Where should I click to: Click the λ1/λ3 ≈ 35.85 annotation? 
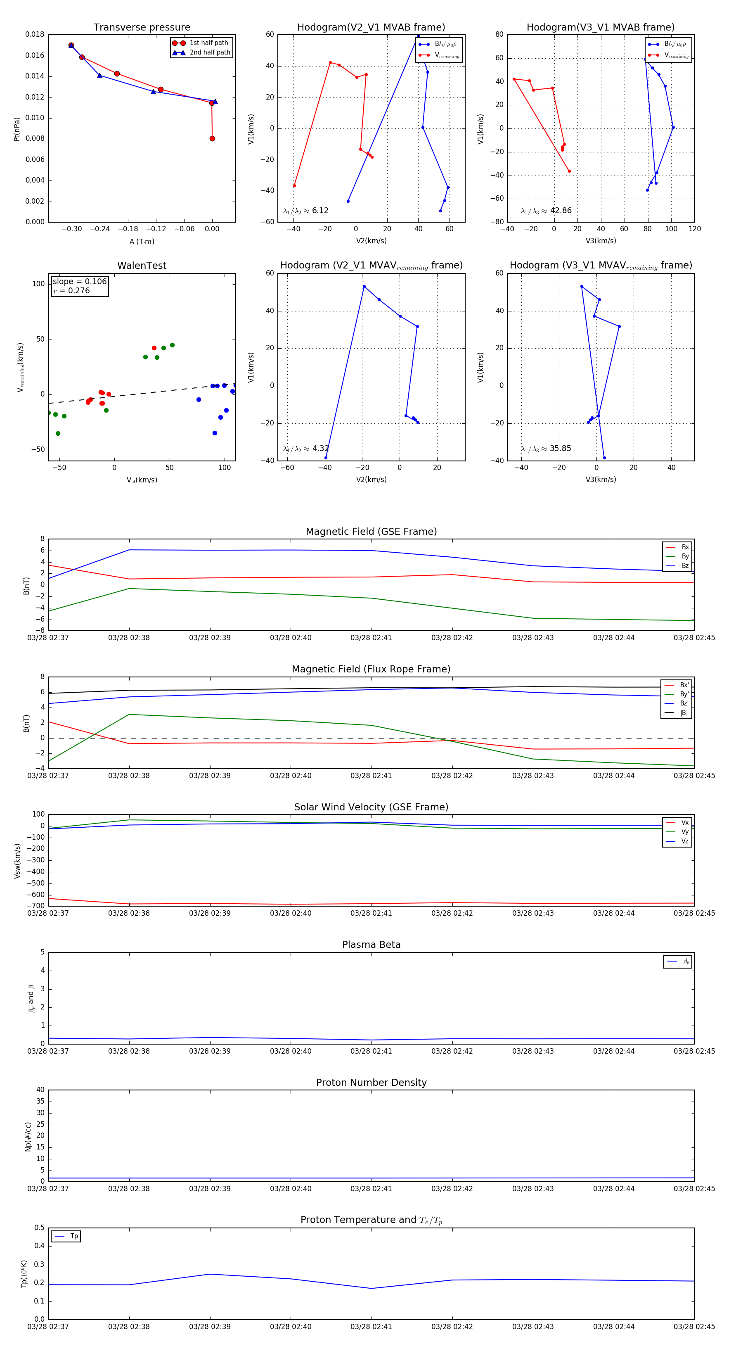pyautogui.click(x=546, y=449)
